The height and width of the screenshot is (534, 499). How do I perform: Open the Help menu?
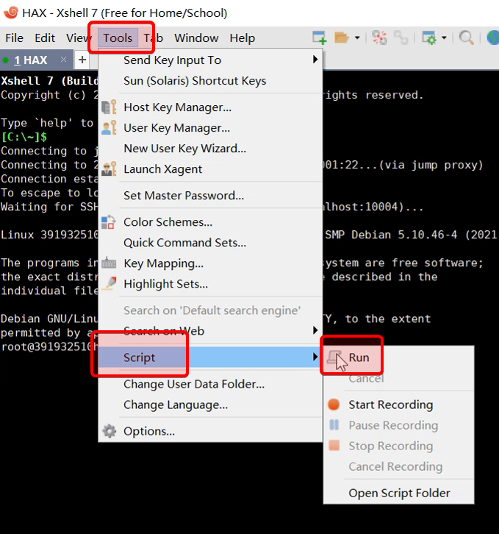coord(242,38)
